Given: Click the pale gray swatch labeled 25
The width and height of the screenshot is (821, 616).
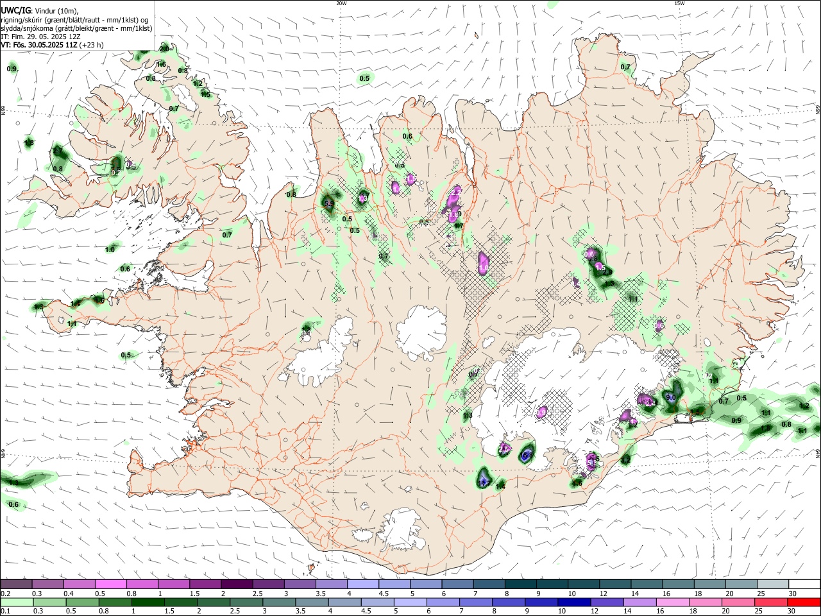Looking at the screenshot, I should point(773,585).
